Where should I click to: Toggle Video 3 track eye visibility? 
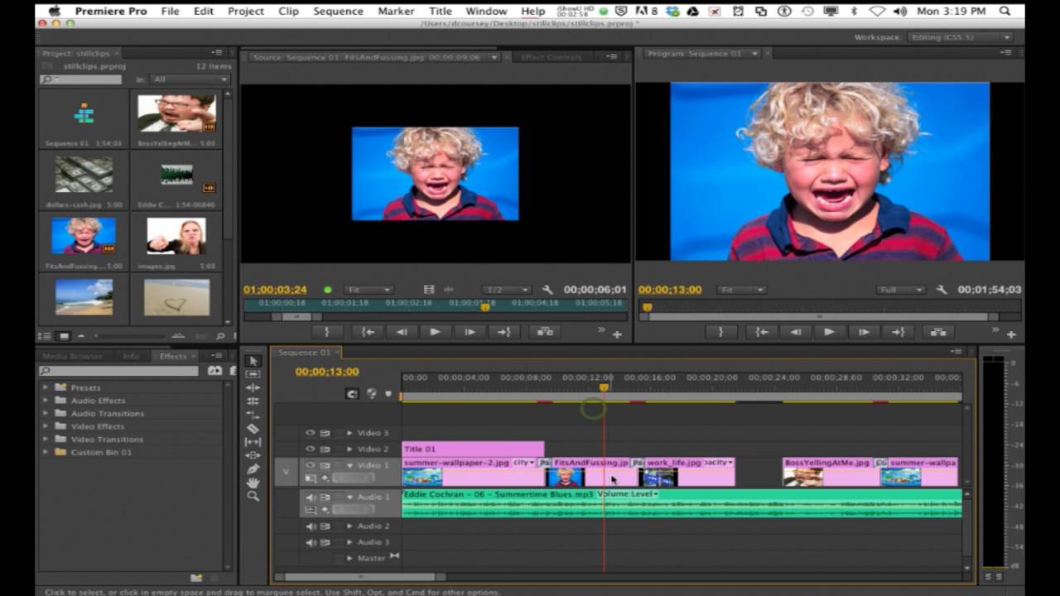(x=311, y=433)
